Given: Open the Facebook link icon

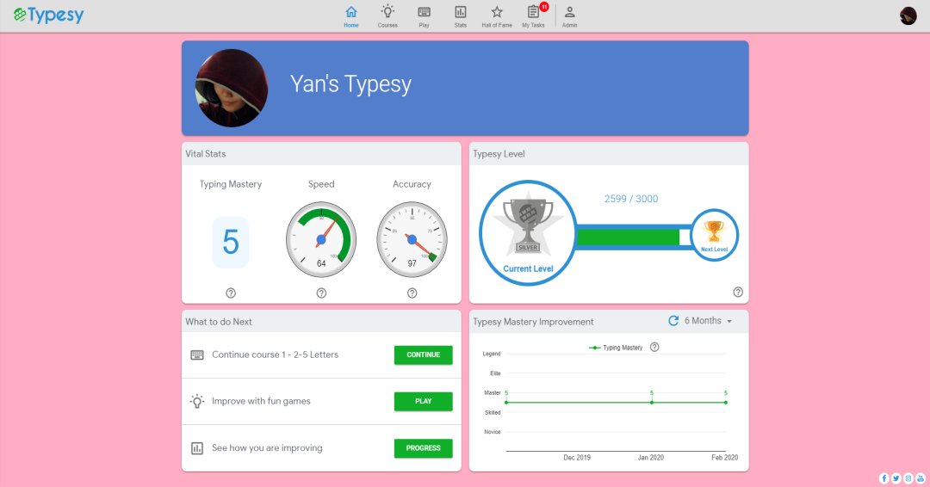Looking at the screenshot, I should click(883, 478).
